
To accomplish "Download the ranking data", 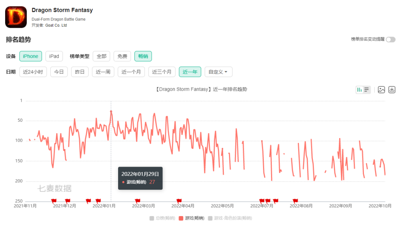I will (392, 90).
